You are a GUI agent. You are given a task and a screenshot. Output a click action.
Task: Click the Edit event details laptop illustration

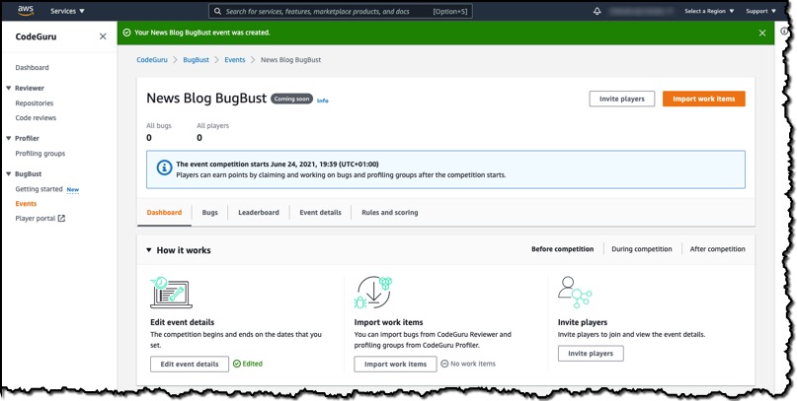click(x=171, y=293)
